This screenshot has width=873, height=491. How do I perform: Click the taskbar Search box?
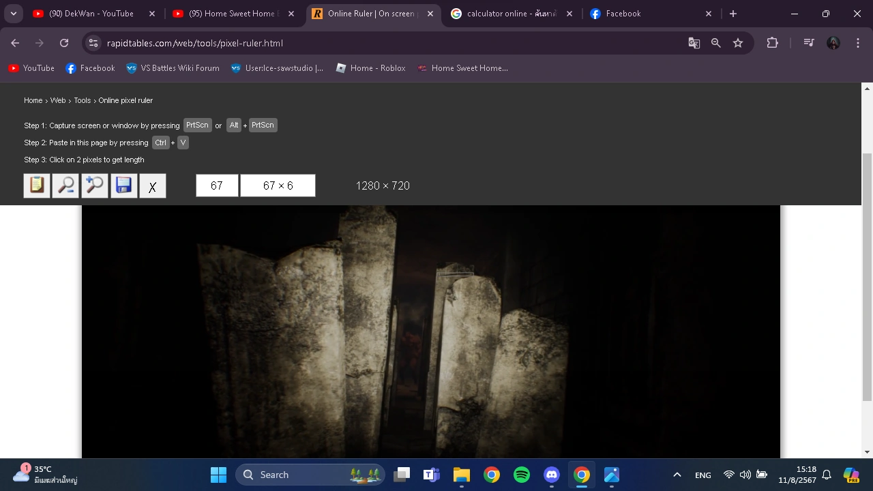[310, 475]
